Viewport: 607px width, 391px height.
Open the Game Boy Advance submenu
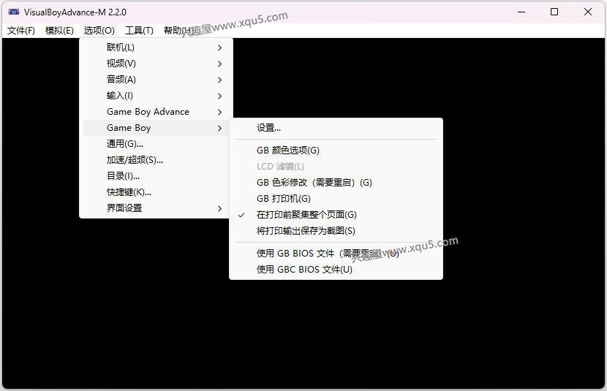tap(156, 112)
